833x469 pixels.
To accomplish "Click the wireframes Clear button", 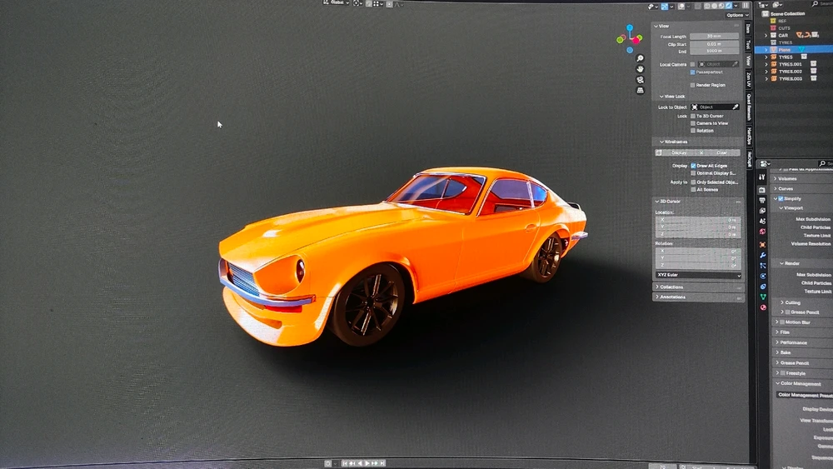I will [721, 152].
